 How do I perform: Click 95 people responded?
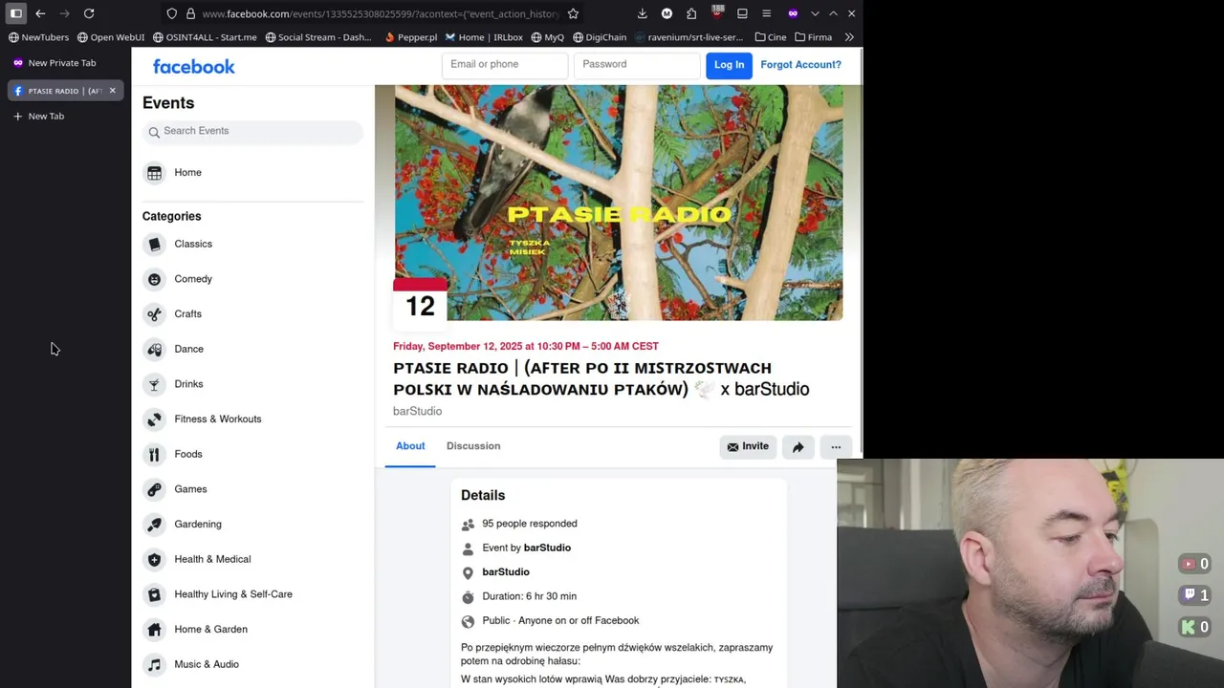coord(530,524)
